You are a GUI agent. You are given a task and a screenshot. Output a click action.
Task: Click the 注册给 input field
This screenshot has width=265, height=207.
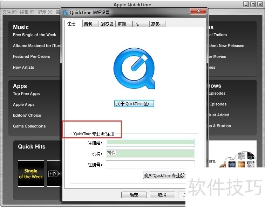click(150, 143)
